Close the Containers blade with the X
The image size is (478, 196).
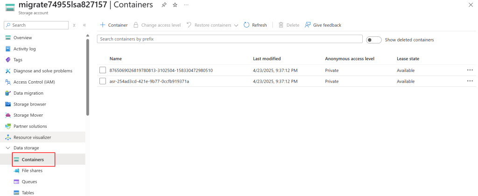[x=471, y=5]
